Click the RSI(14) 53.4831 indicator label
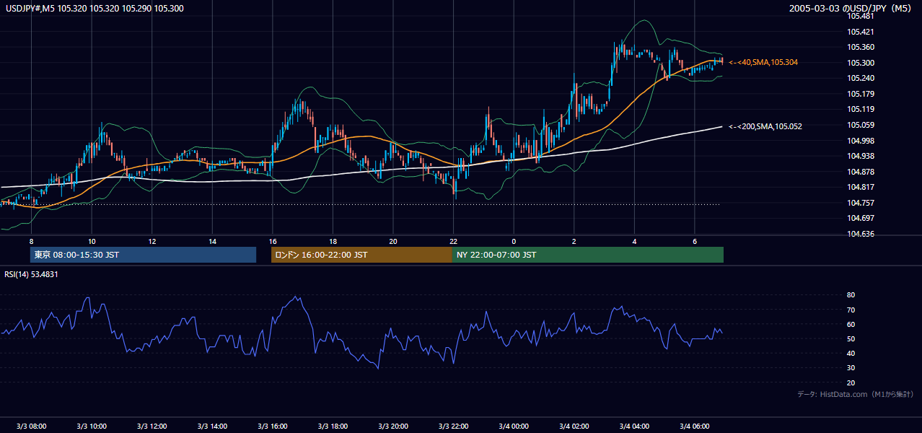Image resolution: width=922 pixels, height=433 pixels. click(x=32, y=274)
